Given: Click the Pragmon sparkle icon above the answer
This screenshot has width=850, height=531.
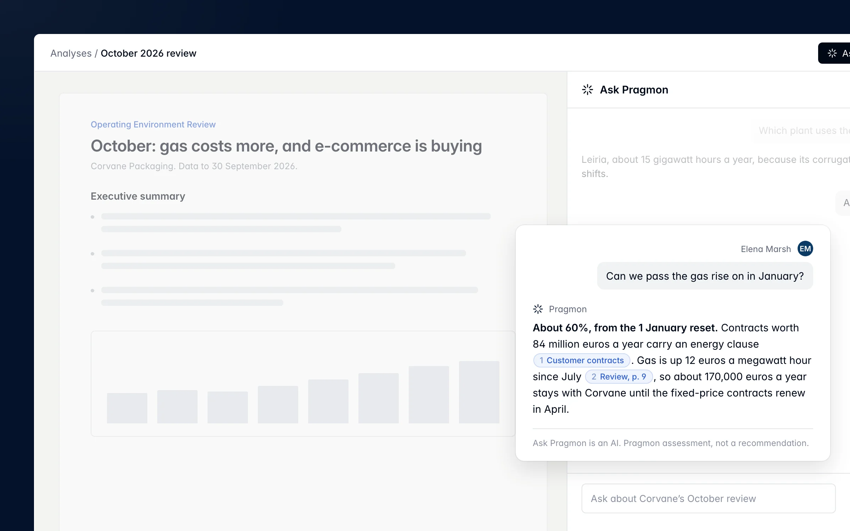Looking at the screenshot, I should point(538,309).
